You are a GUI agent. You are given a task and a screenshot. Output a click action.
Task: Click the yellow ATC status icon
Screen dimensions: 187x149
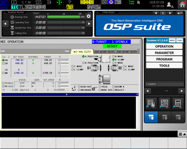70,7
